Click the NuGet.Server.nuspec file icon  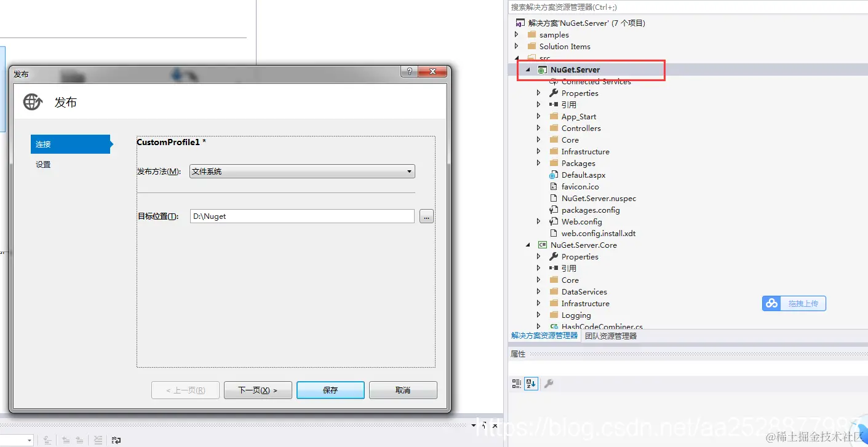(x=554, y=199)
